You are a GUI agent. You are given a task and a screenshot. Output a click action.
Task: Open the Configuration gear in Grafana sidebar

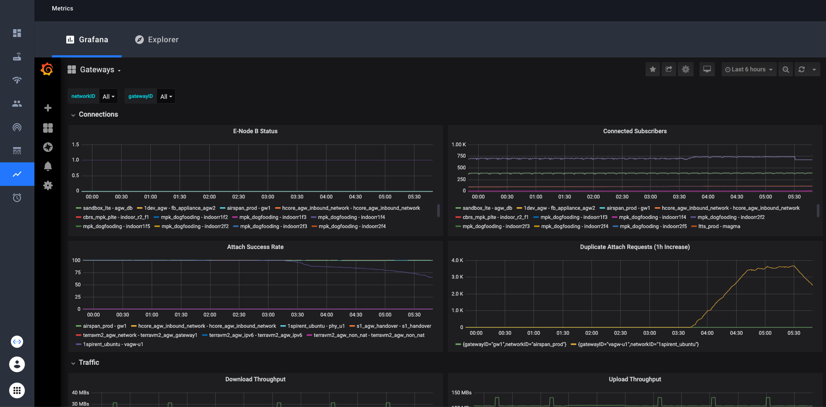coord(48,185)
